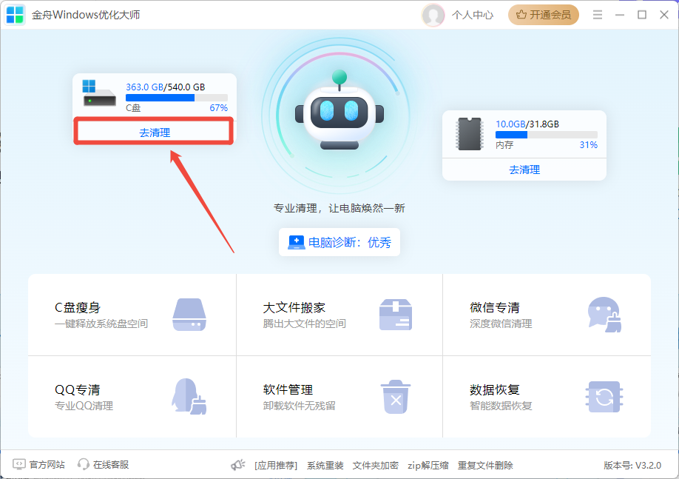Click the 内存 label text
This screenshot has height=479, width=679.
click(x=504, y=145)
